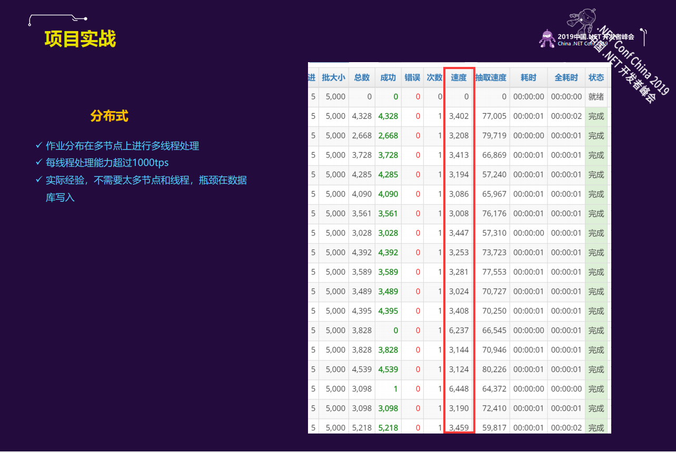Click the 成功 column header
The image size is (676, 453).
click(388, 77)
